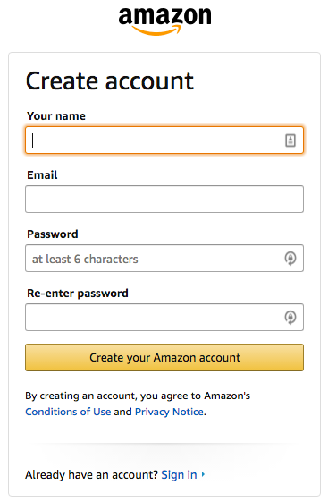
Task: Click autofill icon in Re-enter password field
Action: 290,318
